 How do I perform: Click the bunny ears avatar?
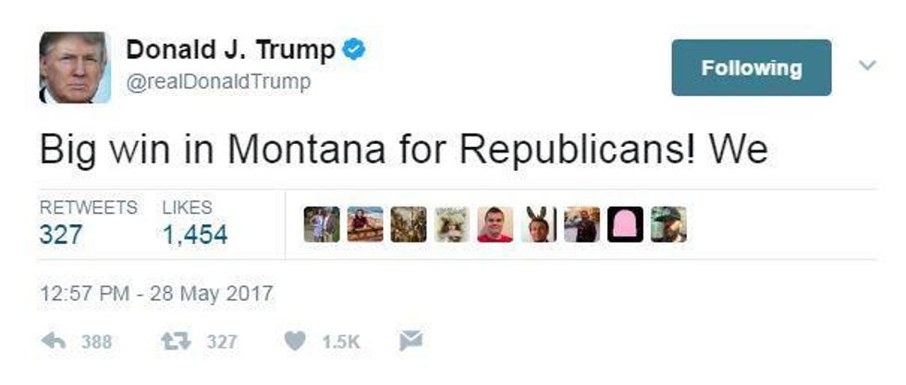(x=538, y=224)
